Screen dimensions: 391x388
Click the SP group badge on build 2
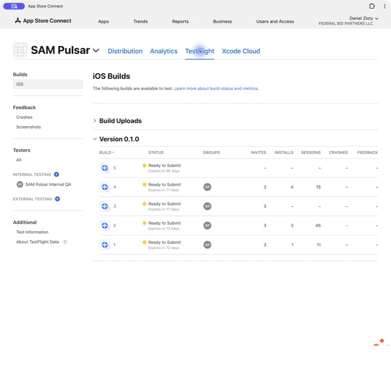pos(207,226)
